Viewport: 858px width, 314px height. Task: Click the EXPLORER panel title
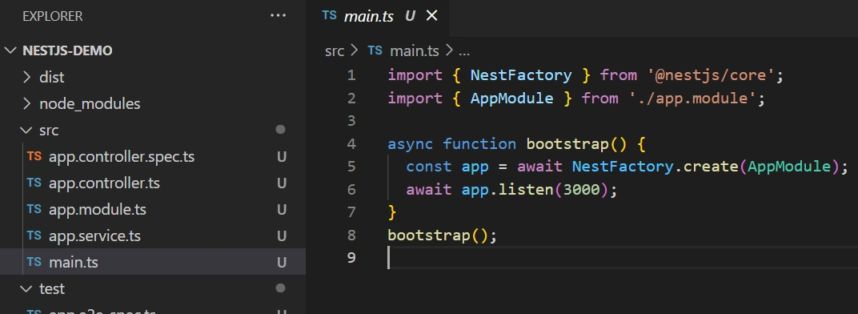point(53,17)
